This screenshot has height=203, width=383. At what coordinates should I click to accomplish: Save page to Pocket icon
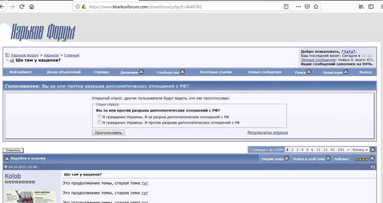click(x=307, y=6)
